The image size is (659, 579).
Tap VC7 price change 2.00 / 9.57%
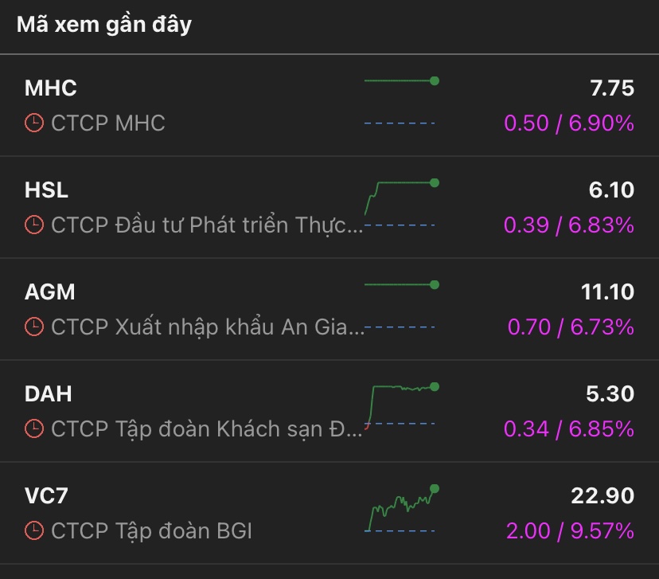(x=570, y=530)
